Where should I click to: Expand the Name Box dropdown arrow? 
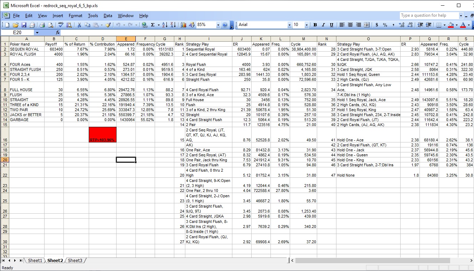pyautogui.click(x=37, y=32)
